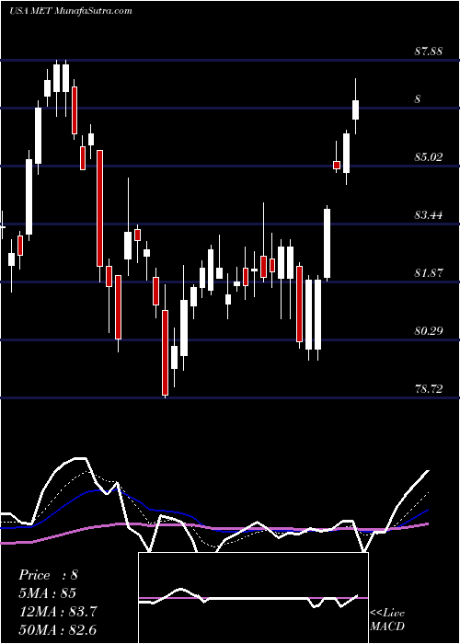Click the '50MA : 82.6' legend text
This screenshot has height=644, width=460.
58,630
